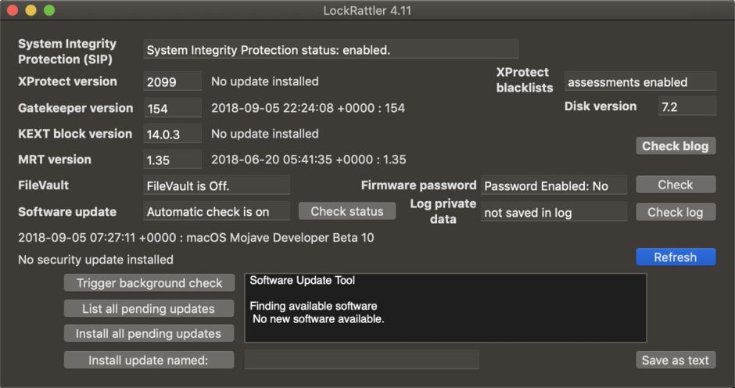Click the XProtect blacklists assessments field

[x=640, y=82]
